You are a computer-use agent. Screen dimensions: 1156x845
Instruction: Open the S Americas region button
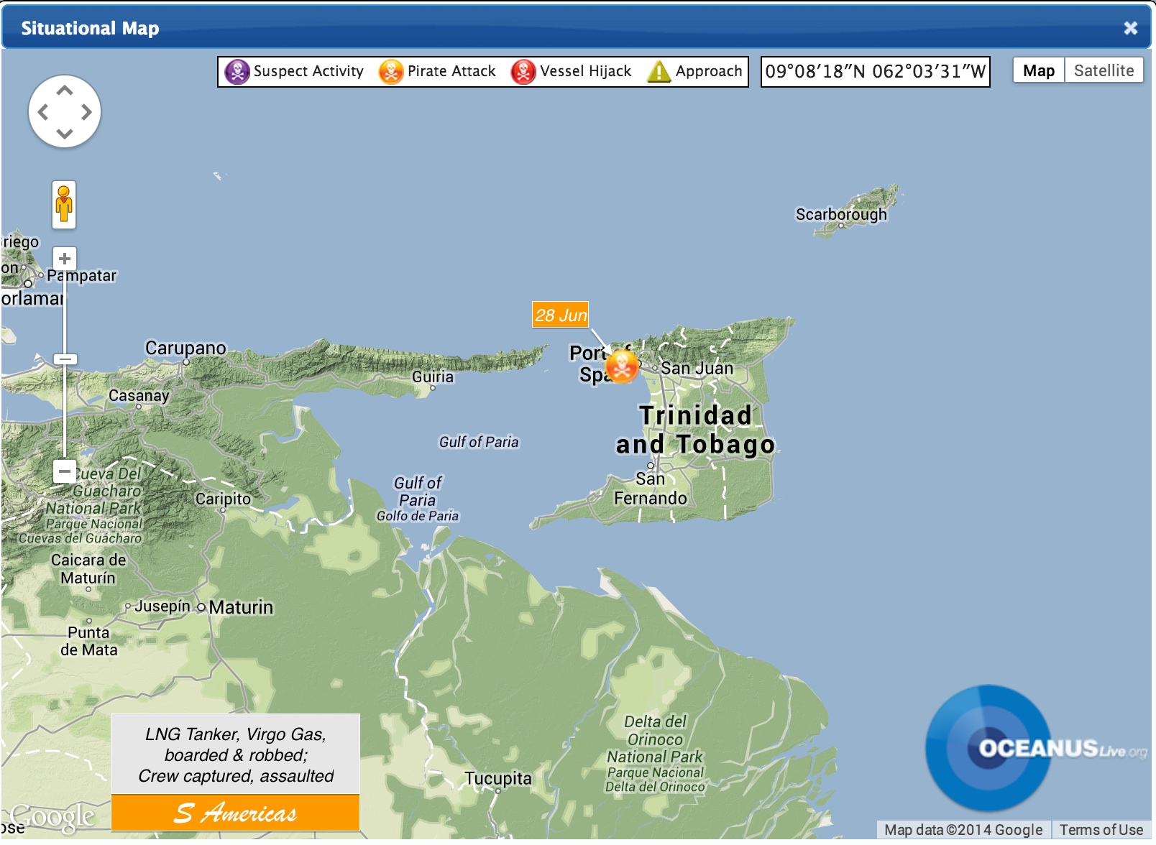(x=235, y=813)
